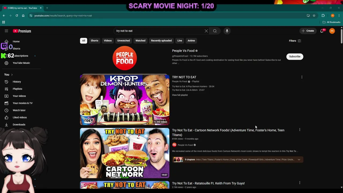
Task: Go back with the browser back arrow
Action: (x=4, y=16)
